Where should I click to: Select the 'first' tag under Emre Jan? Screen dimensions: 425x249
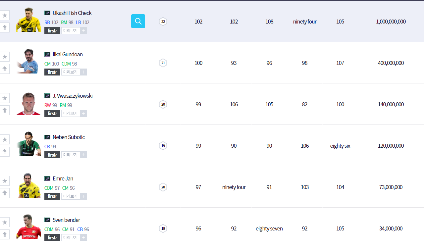pyautogui.click(x=52, y=196)
